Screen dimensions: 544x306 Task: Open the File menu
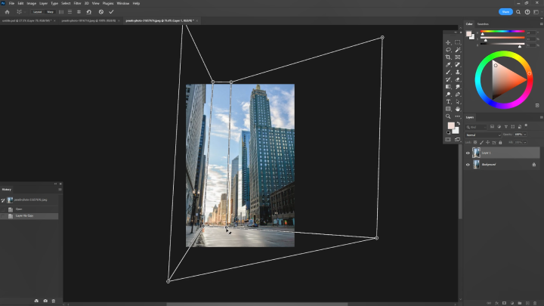point(11,3)
